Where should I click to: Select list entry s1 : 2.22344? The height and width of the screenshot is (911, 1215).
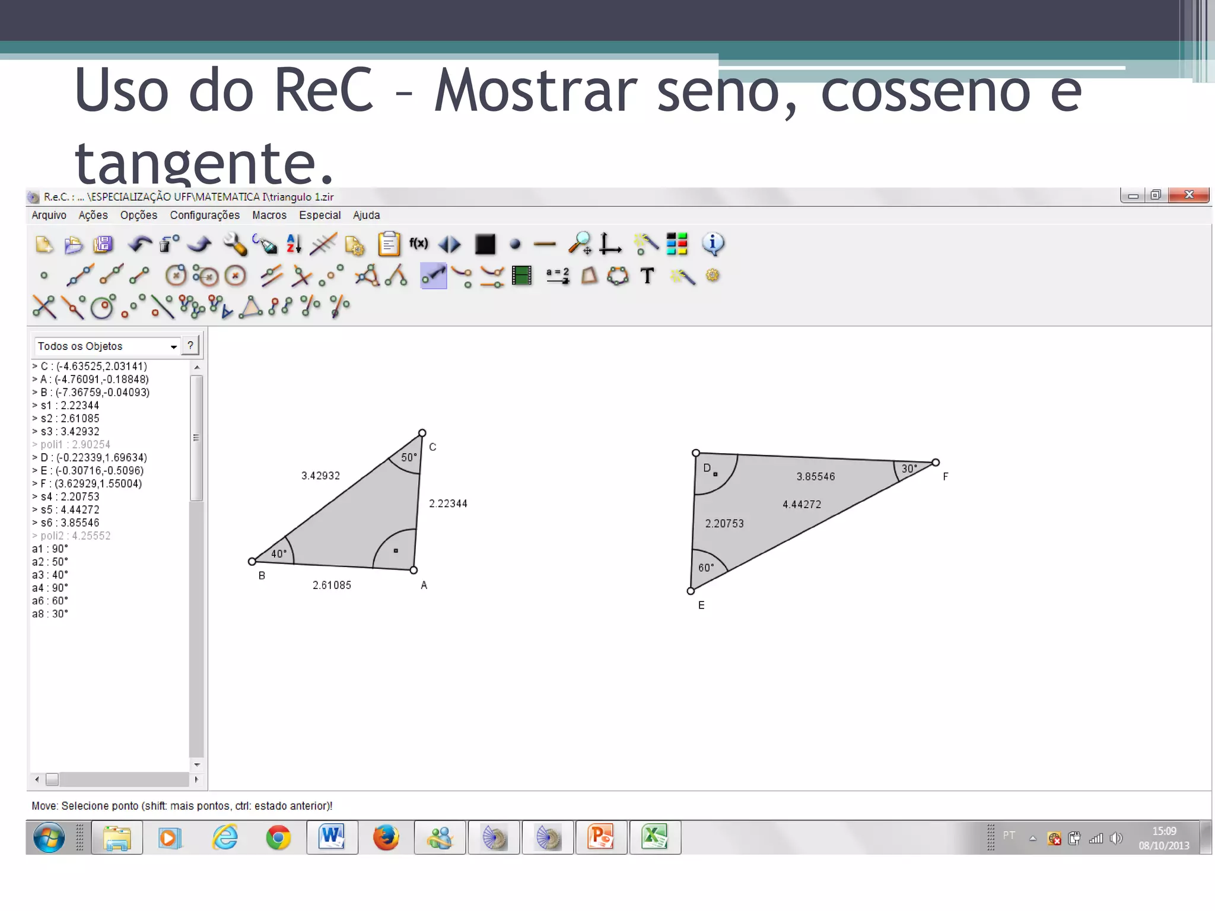[x=65, y=405]
